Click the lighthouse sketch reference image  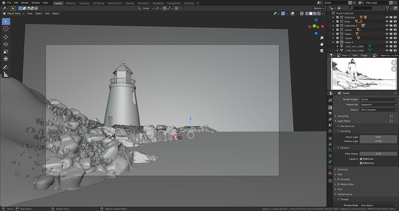pyautogui.click(x=363, y=74)
